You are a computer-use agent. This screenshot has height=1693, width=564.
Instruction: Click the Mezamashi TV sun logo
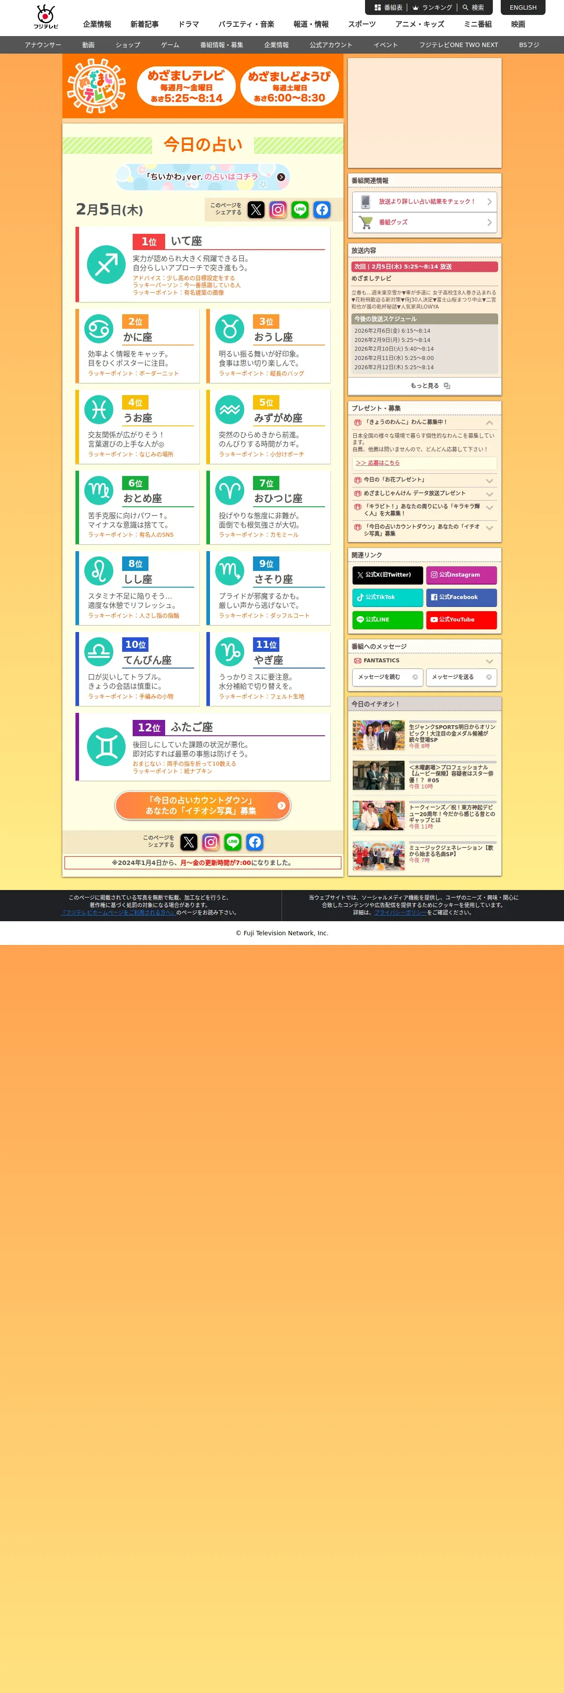click(x=97, y=86)
